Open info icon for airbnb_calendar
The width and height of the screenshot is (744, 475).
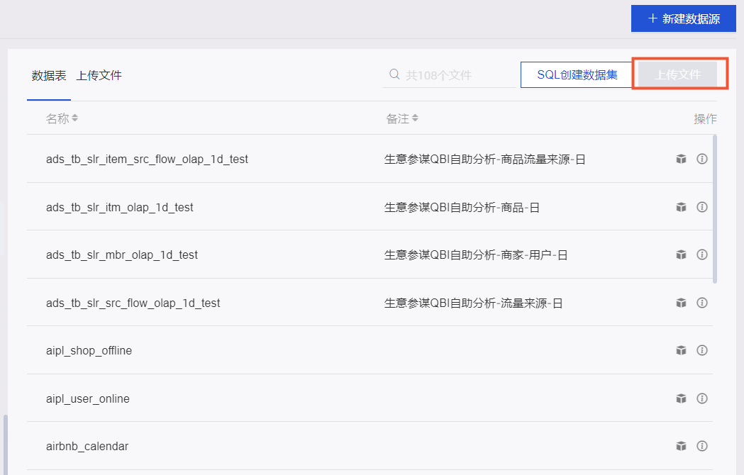tap(701, 446)
